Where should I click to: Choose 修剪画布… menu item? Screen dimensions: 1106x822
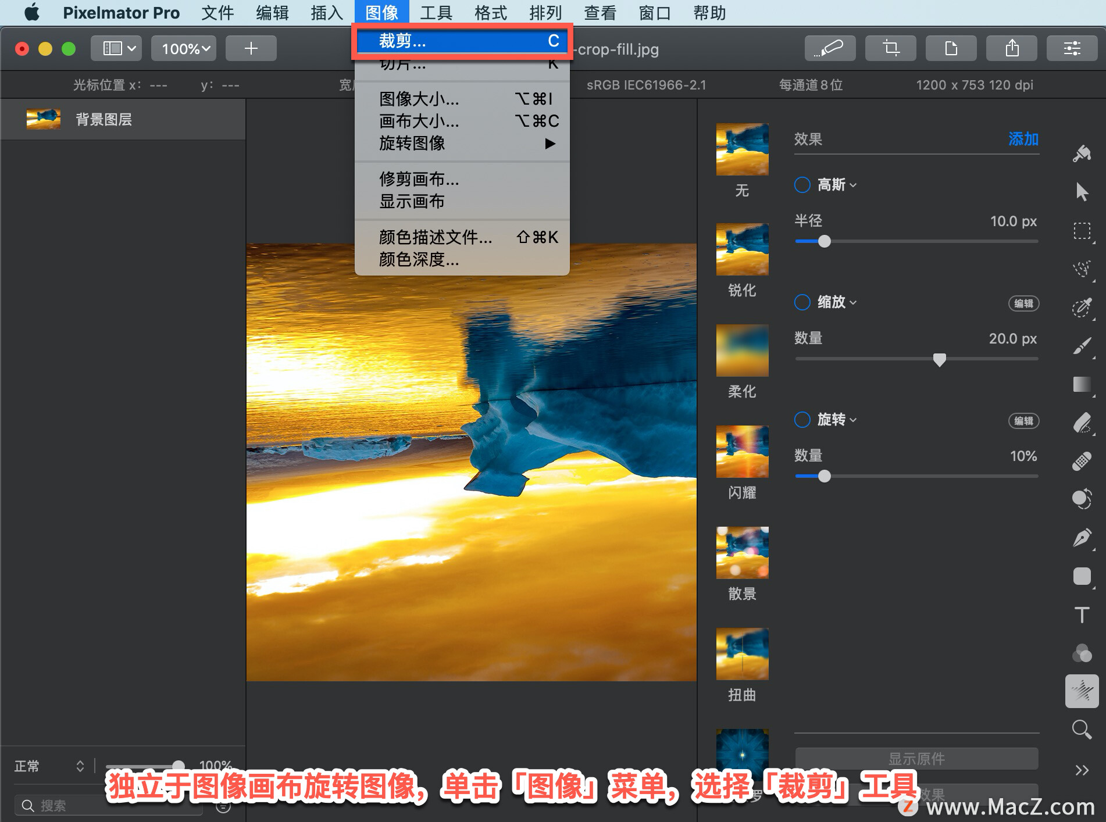[462, 179]
